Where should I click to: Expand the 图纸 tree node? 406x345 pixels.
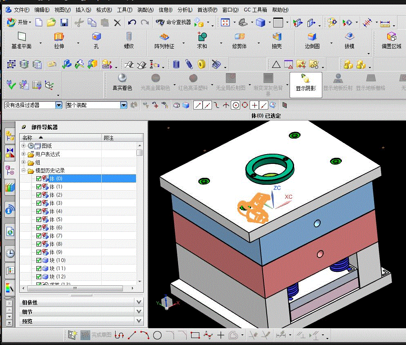(23, 146)
